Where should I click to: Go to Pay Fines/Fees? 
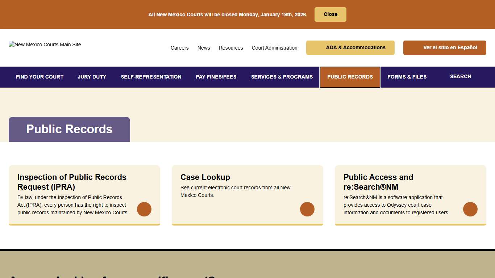(x=216, y=77)
